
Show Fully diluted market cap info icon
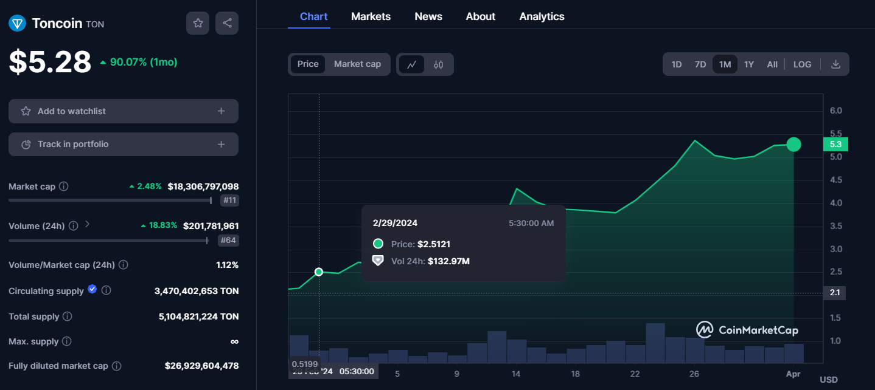pyautogui.click(x=116, y=366)
